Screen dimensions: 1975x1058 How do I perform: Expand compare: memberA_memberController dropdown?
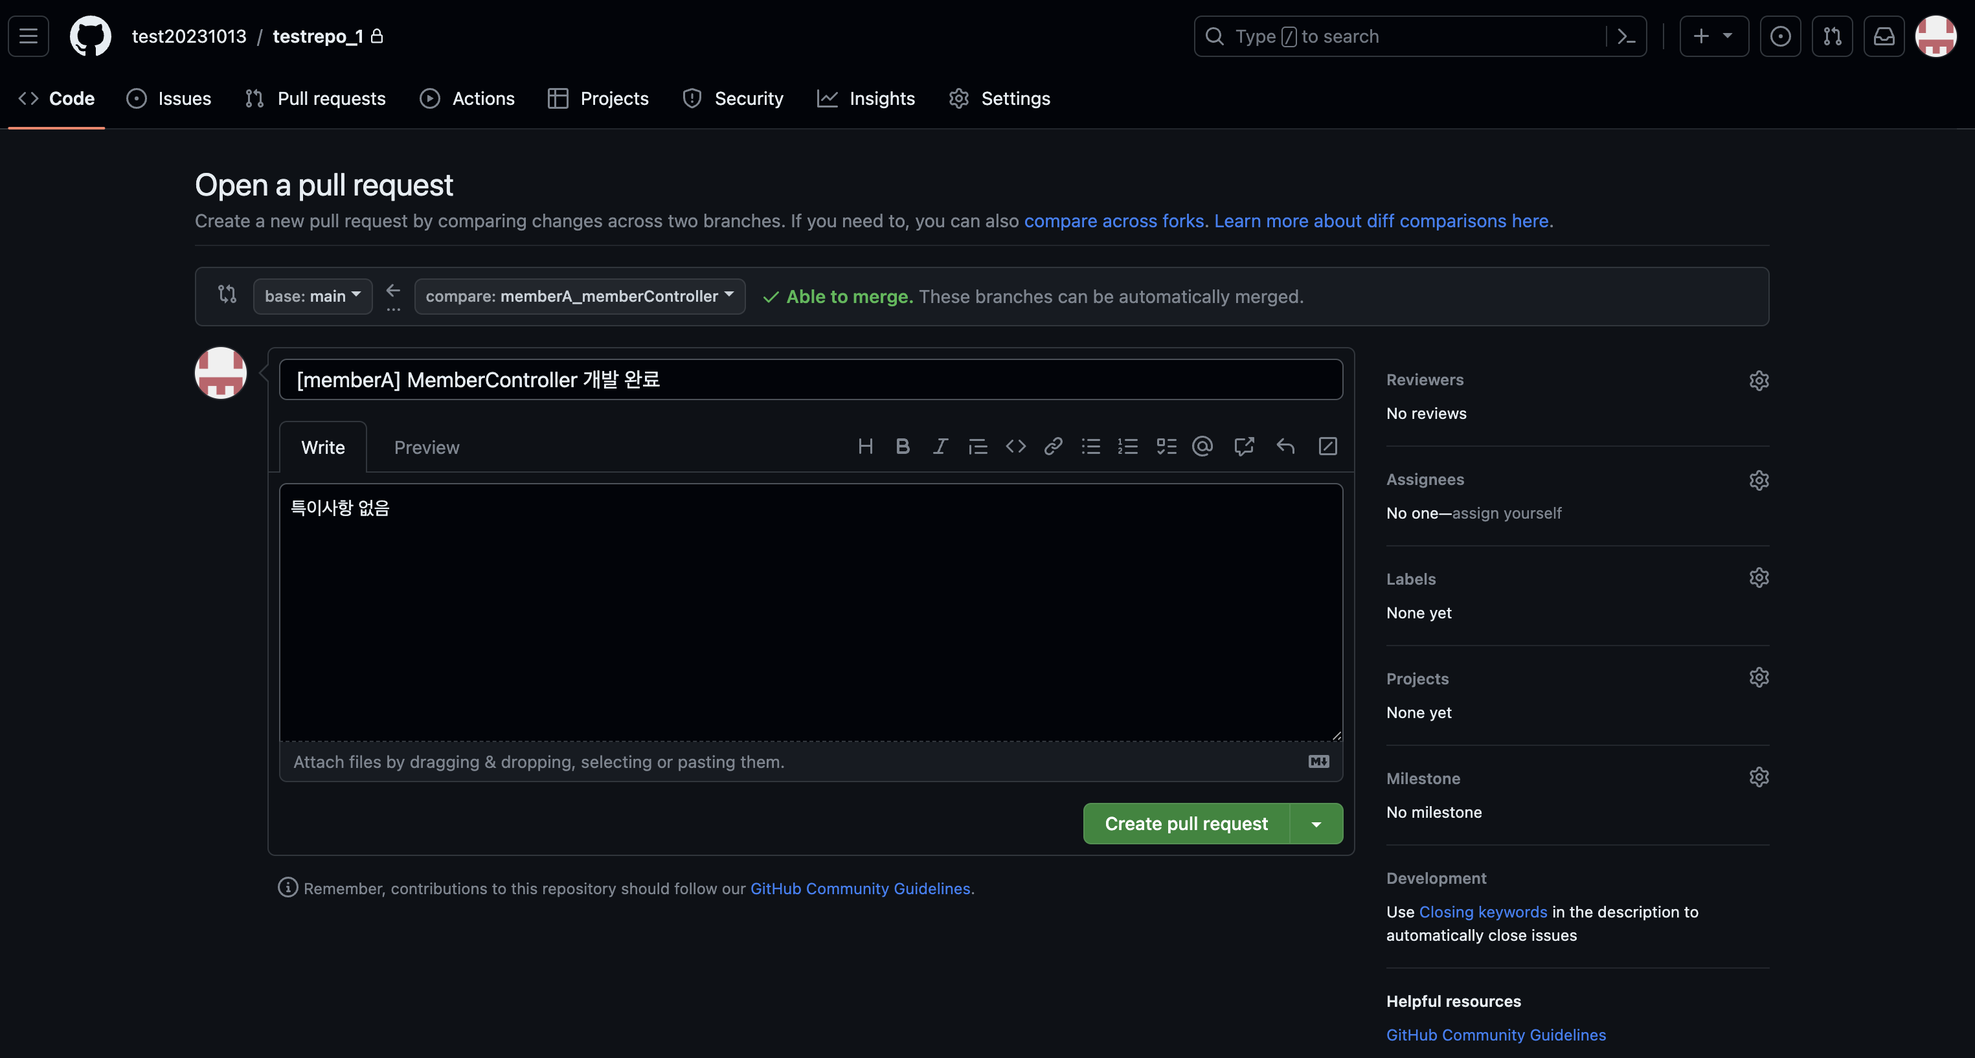[580, 296]
